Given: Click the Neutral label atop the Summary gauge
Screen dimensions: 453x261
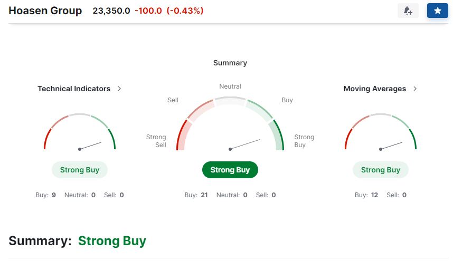Looking at the screenshot, I should point(230,86).
